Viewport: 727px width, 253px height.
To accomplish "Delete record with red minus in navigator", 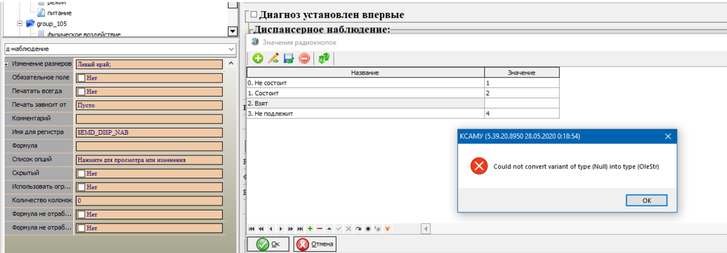I will coord(320,229).
